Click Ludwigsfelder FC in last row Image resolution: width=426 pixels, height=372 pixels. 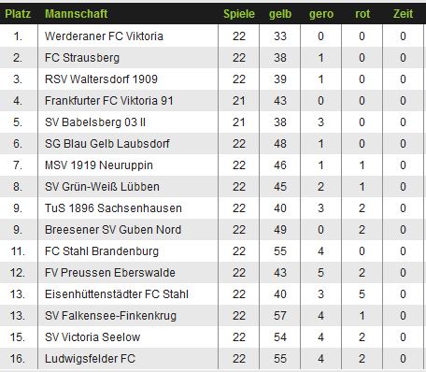(x=90, y=359)
